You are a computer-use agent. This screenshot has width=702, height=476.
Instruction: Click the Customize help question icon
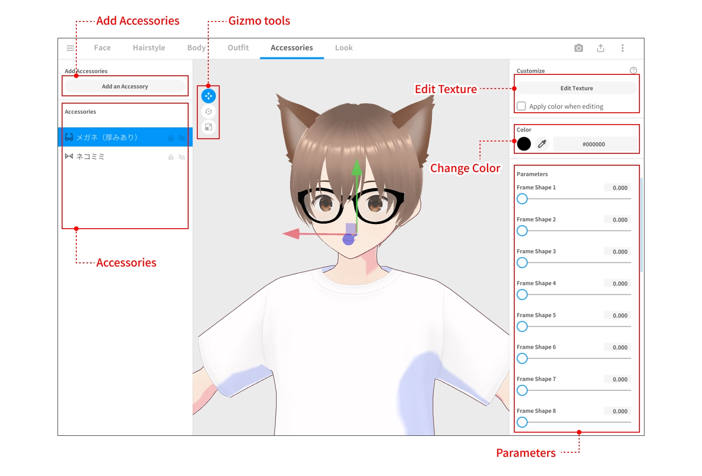tap(633, 70)
